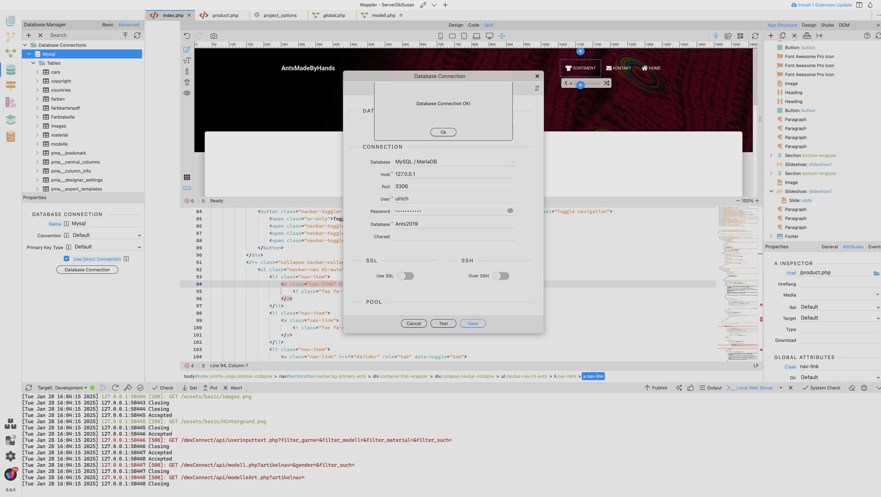The height and width of the screenshot is (497, 881).
Task: Click the upload arrow icon in Database Manager
Action: [125, 35]
